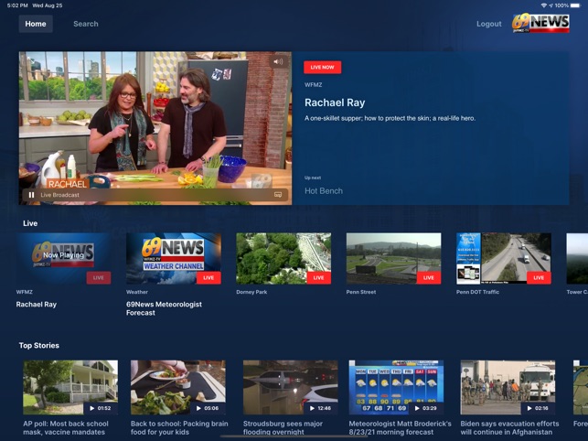Watch the Dorney Park live camera
588x441 pixels.
pos(283,258)
